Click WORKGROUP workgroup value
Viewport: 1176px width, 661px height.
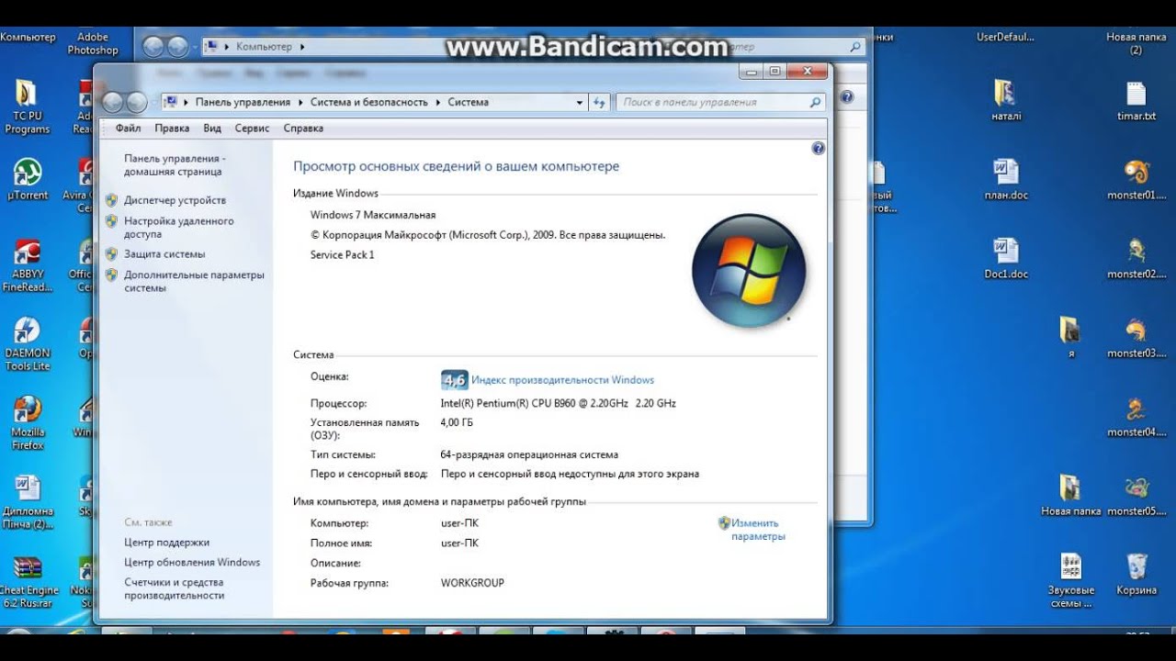472,583
